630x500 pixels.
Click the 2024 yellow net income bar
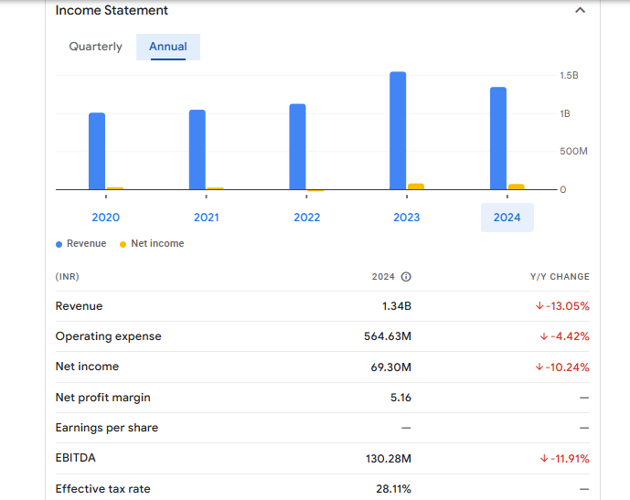click(x=516, y=186)
